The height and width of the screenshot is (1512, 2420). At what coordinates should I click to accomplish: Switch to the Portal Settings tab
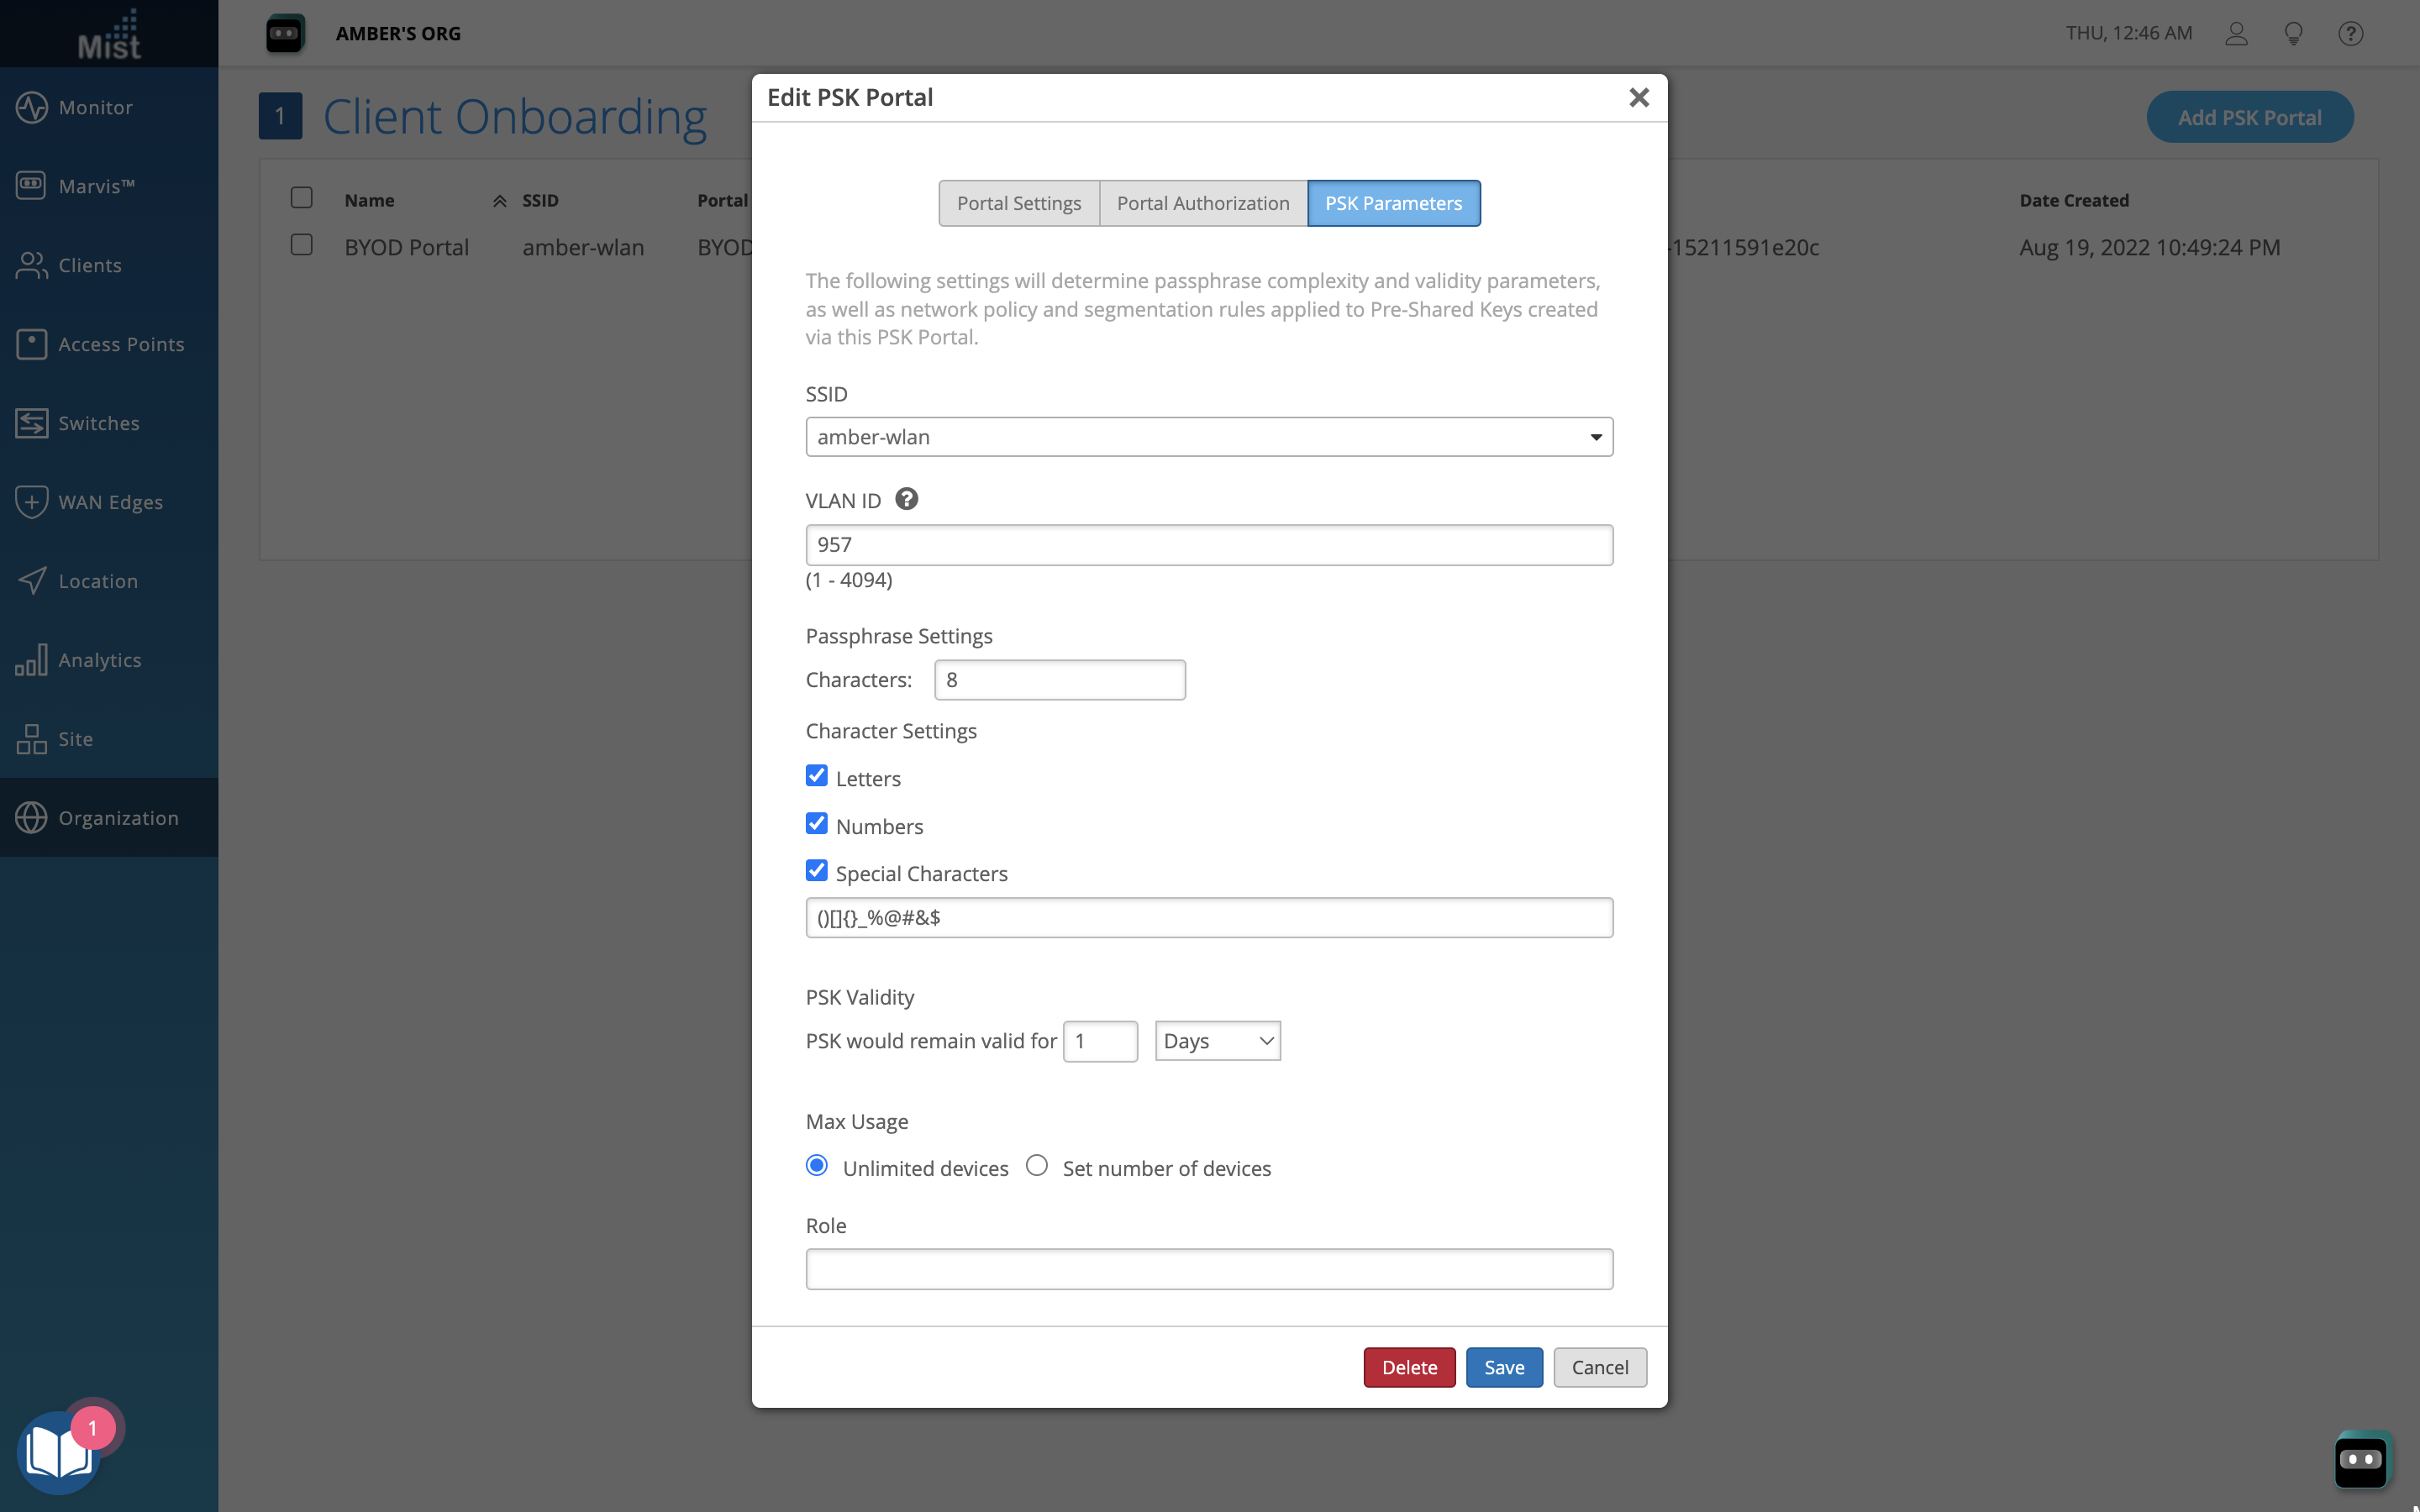click(1018, 203)
